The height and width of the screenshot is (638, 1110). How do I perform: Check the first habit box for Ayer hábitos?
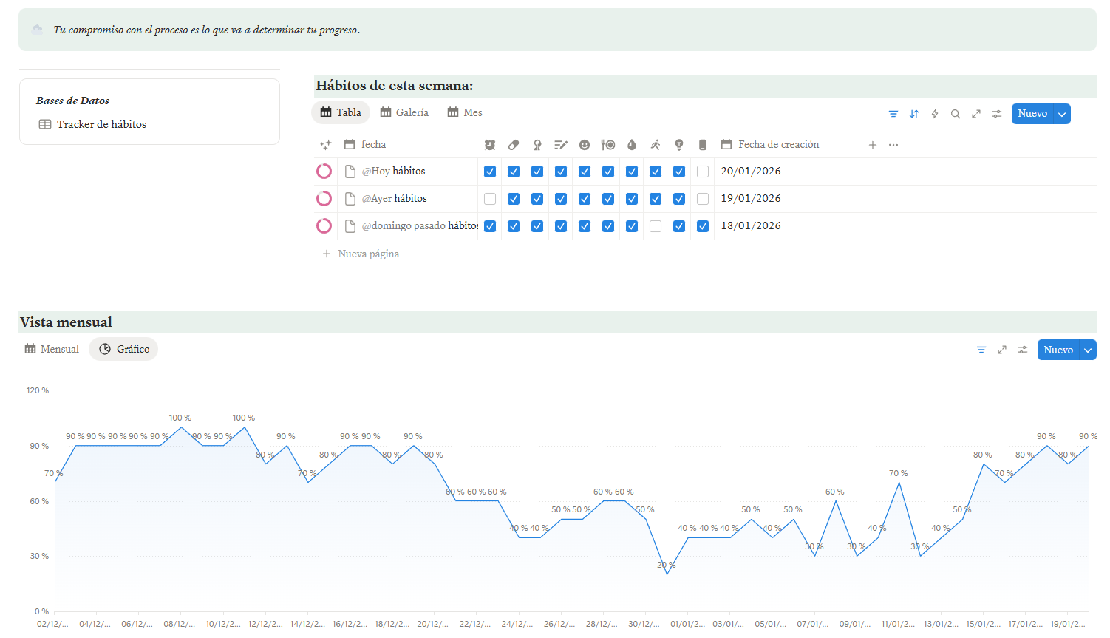click(x=490, y=199)
